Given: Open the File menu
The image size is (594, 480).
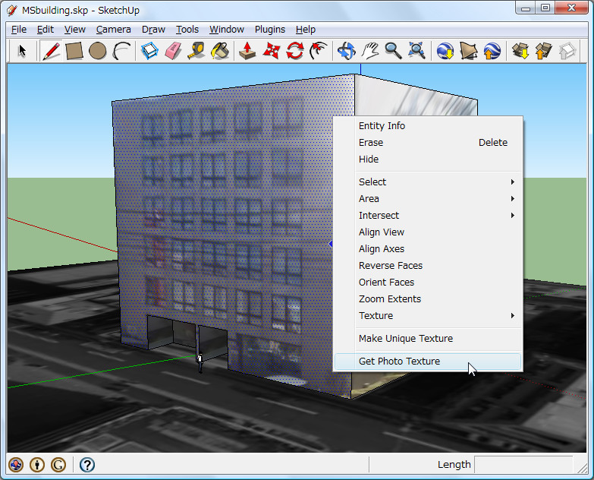Looking at the screenshot, I should (18, 29).
